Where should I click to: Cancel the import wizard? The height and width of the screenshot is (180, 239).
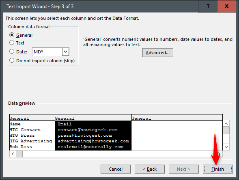tap(116, 169)
